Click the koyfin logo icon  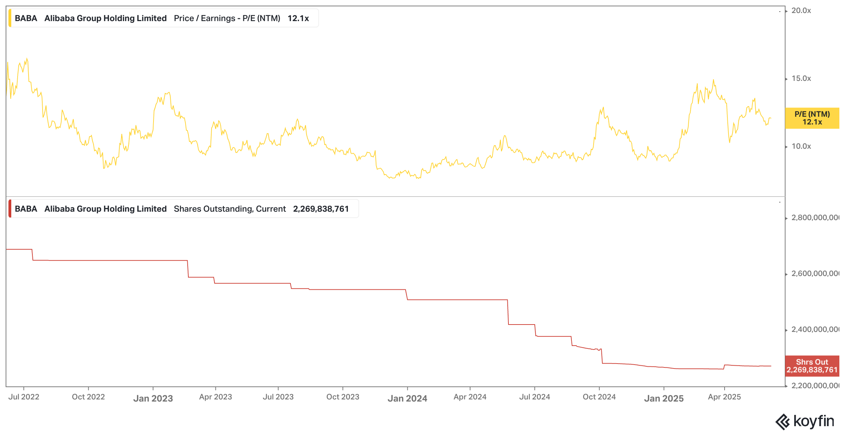click(x=782, y=422)
